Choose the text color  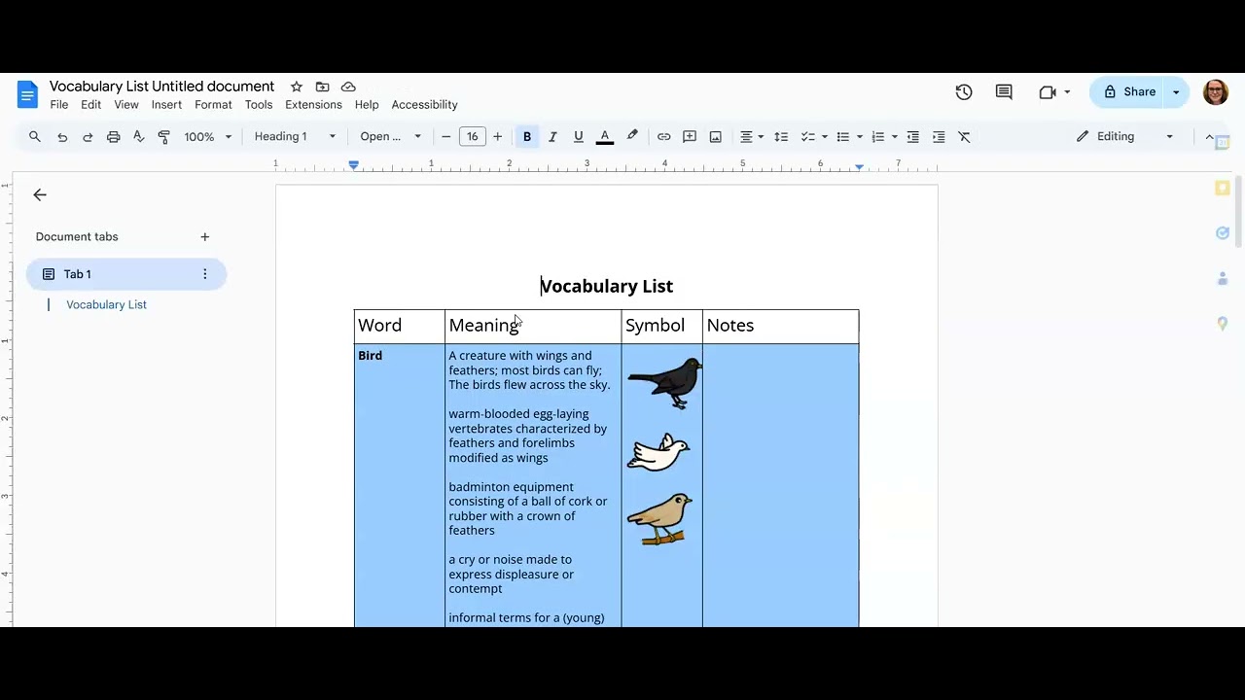(x=605, y=137)
